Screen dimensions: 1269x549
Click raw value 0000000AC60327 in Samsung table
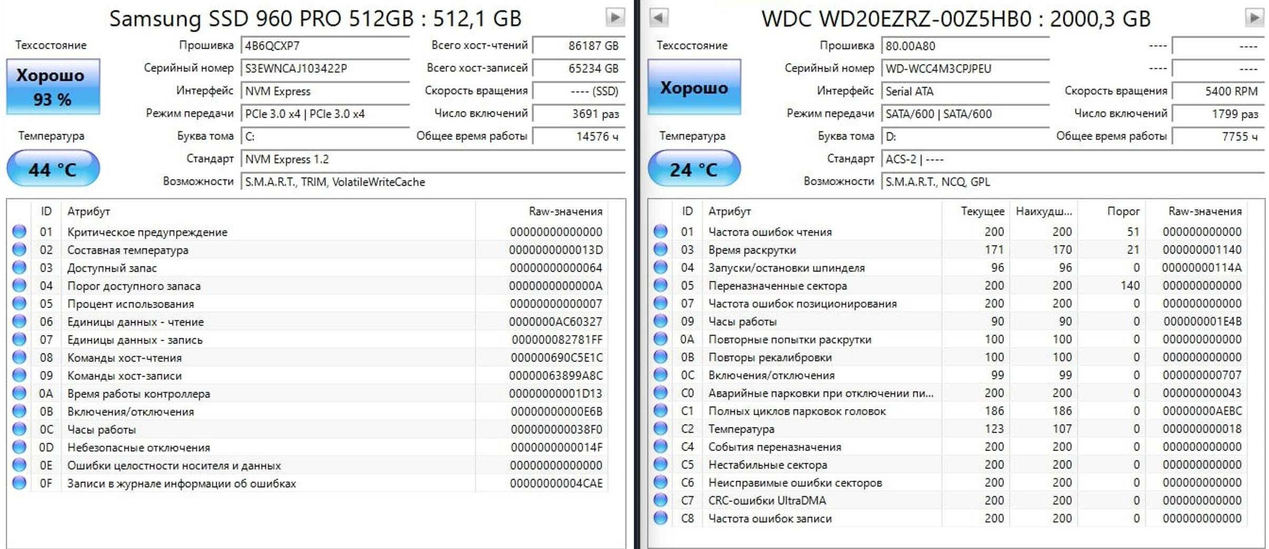click(555, 322)
